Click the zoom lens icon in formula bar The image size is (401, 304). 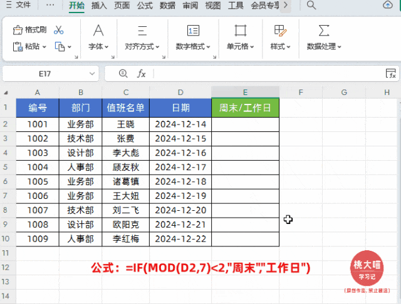click(x=123, y=74)
